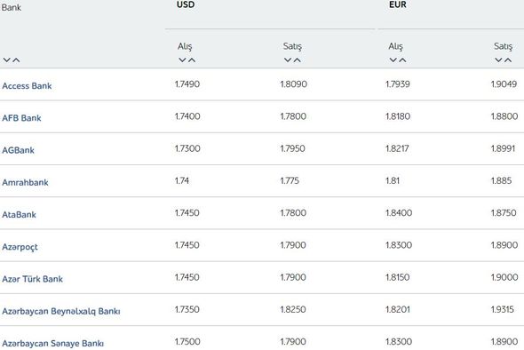This screenshot has width=524, height=350.
Task: Sort Bank column ascending with up arrow
Action: pyautogui.click(x=16, y=60)
